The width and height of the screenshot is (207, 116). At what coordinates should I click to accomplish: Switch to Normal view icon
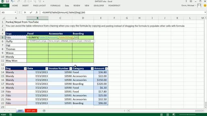click(161, 115)
